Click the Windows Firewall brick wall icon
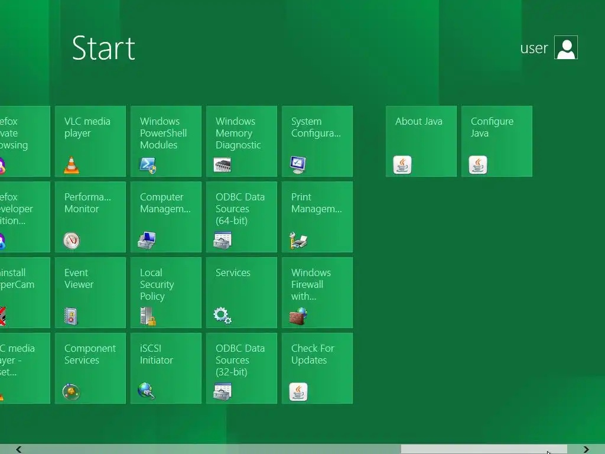 tap(298, 316)
